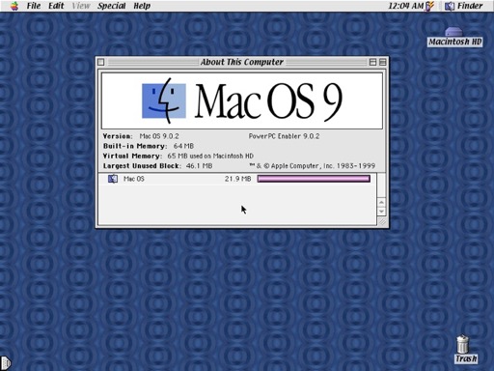The height and width of the screenshot is (371, 494).
Task: Click the "Virtual Memory:" label
Action: (x=132, y=157)
